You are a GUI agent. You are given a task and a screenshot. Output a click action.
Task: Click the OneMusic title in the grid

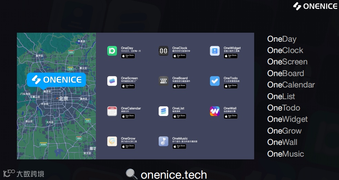180,138
